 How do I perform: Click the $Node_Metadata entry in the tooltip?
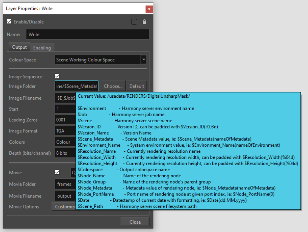[176, 188]
